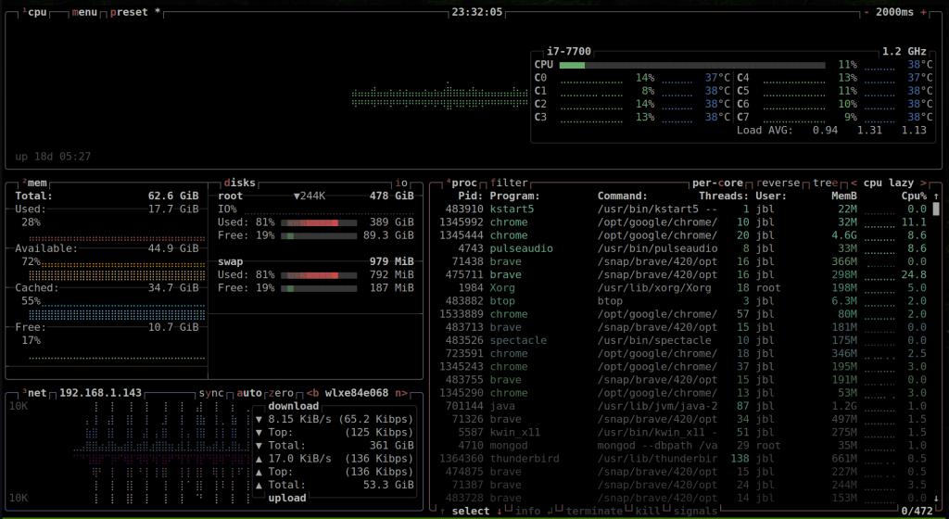
Task: Open the btop menu
Action: [x=86, y=13]
